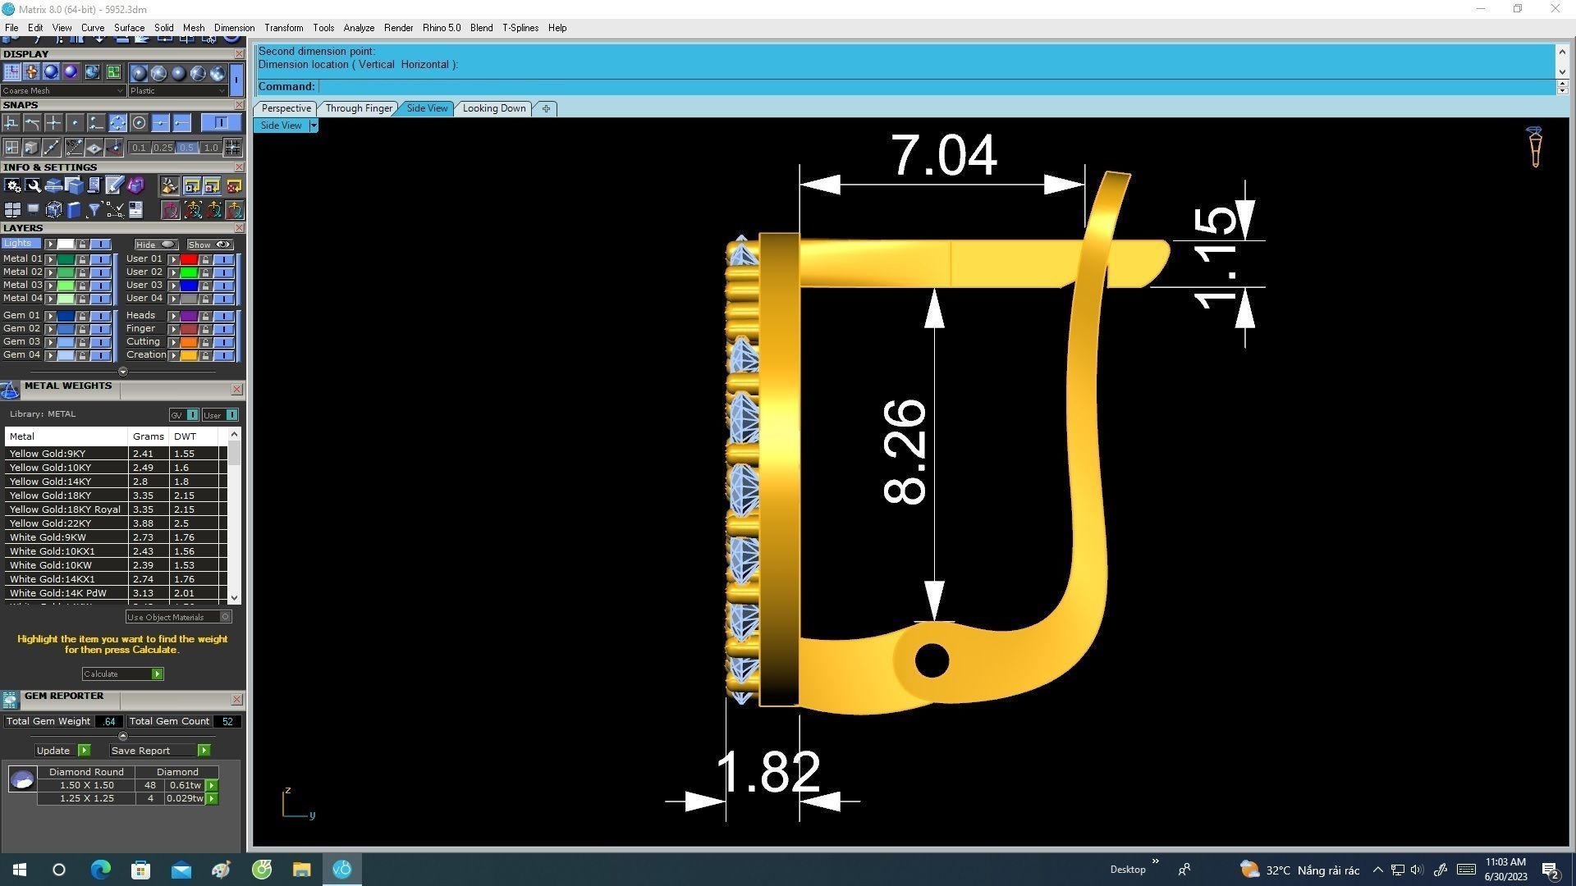The width and height of the screenshot is (1576, 886).
Task: Open the Coarse Mesh dropdown
Action: coord(62,91)
